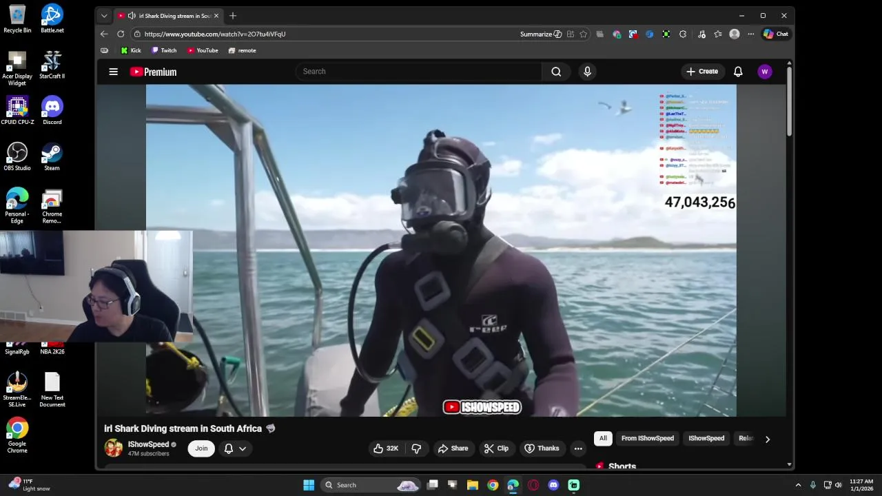
Task: Open Battle.net desktop shortcut
Action: (x=52, y=19)
